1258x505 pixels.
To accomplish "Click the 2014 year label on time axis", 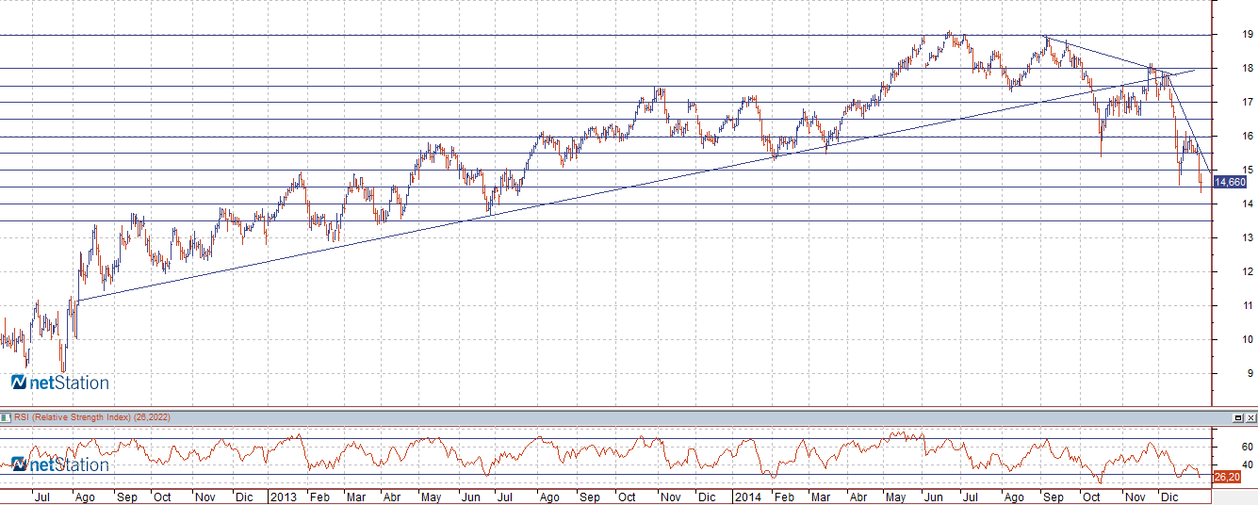I will click(747, 497).
